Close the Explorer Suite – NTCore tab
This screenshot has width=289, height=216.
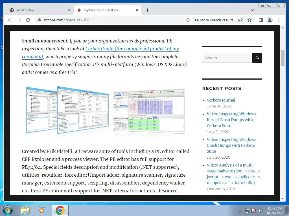(x=137, y=10)
